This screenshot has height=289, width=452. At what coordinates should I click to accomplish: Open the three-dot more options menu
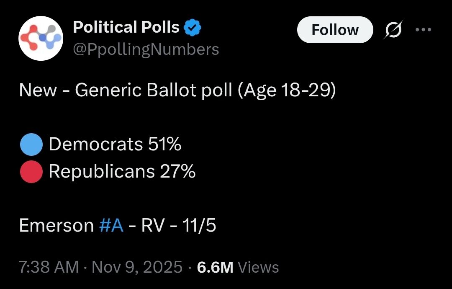(x=422, y=30)
